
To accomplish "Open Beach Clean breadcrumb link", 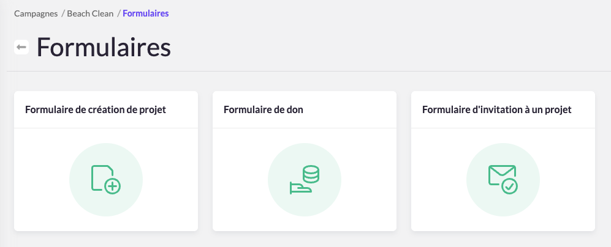I will [90, 13].
